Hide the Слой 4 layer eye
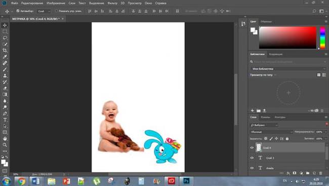 252,148
